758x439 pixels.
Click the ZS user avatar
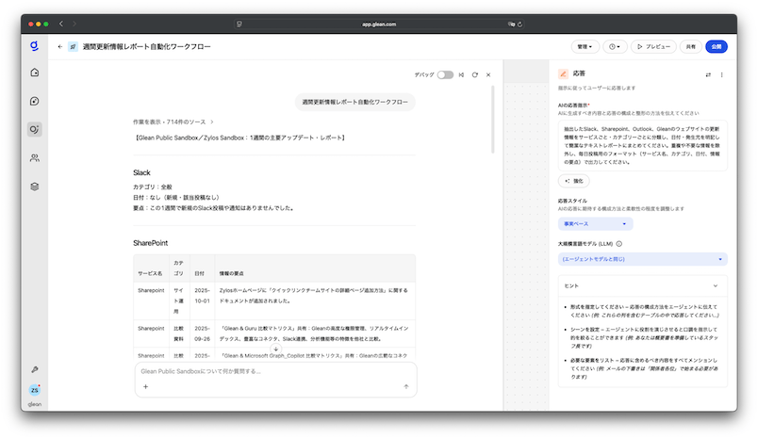[34, 390]
